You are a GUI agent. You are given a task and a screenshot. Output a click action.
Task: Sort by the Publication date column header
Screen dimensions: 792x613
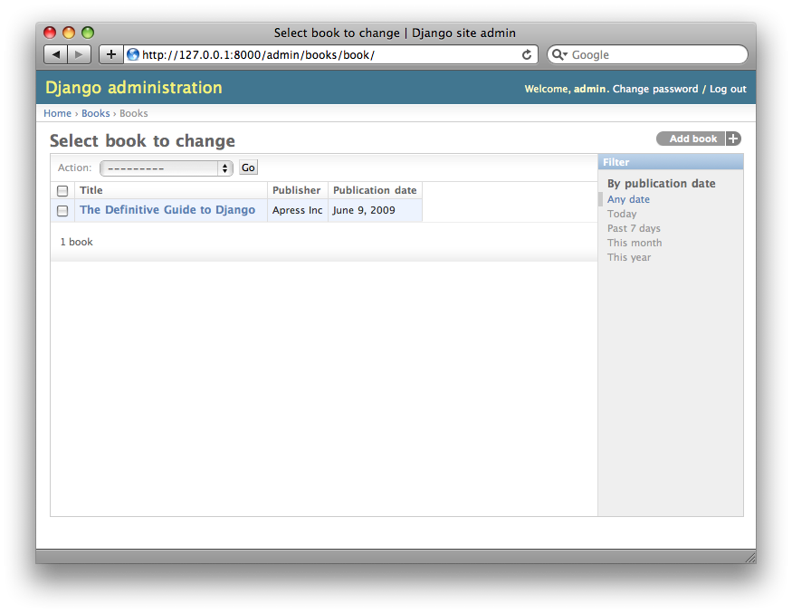(375, 190)
